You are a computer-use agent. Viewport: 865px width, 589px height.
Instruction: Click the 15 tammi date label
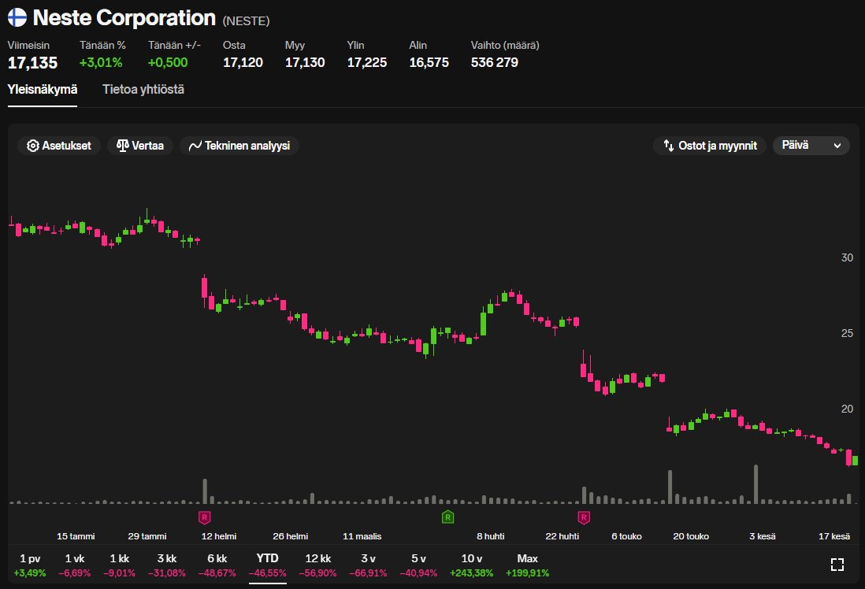(x=76, y=536)
